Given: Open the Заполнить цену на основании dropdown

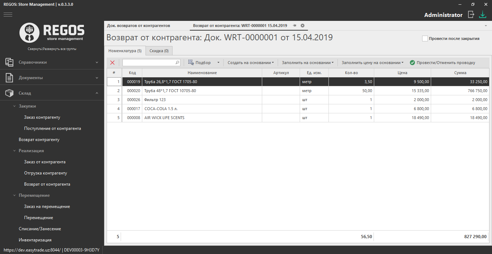Looking at the screenshot, I should 372,63.
